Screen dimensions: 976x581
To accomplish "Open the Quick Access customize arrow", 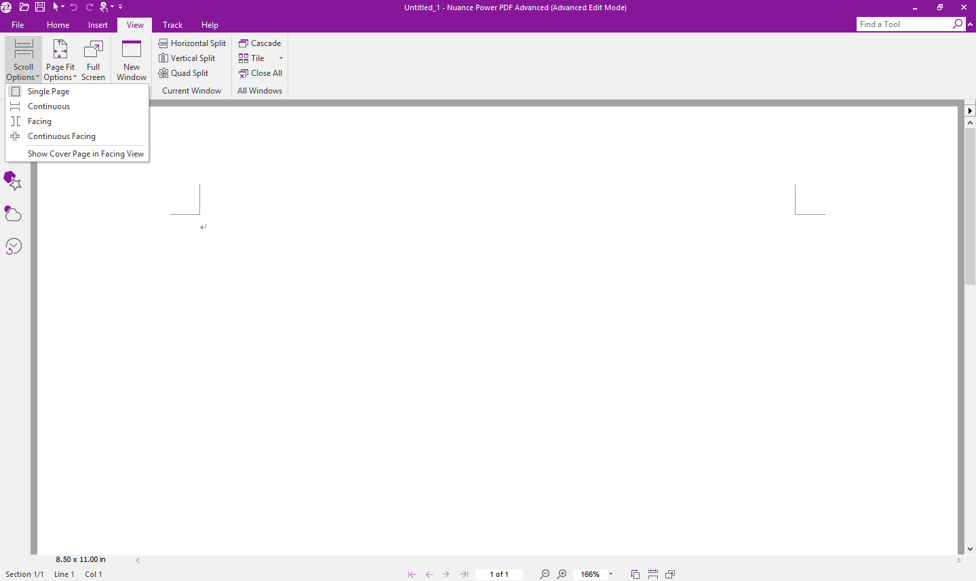I will click(x=121, y=7).
